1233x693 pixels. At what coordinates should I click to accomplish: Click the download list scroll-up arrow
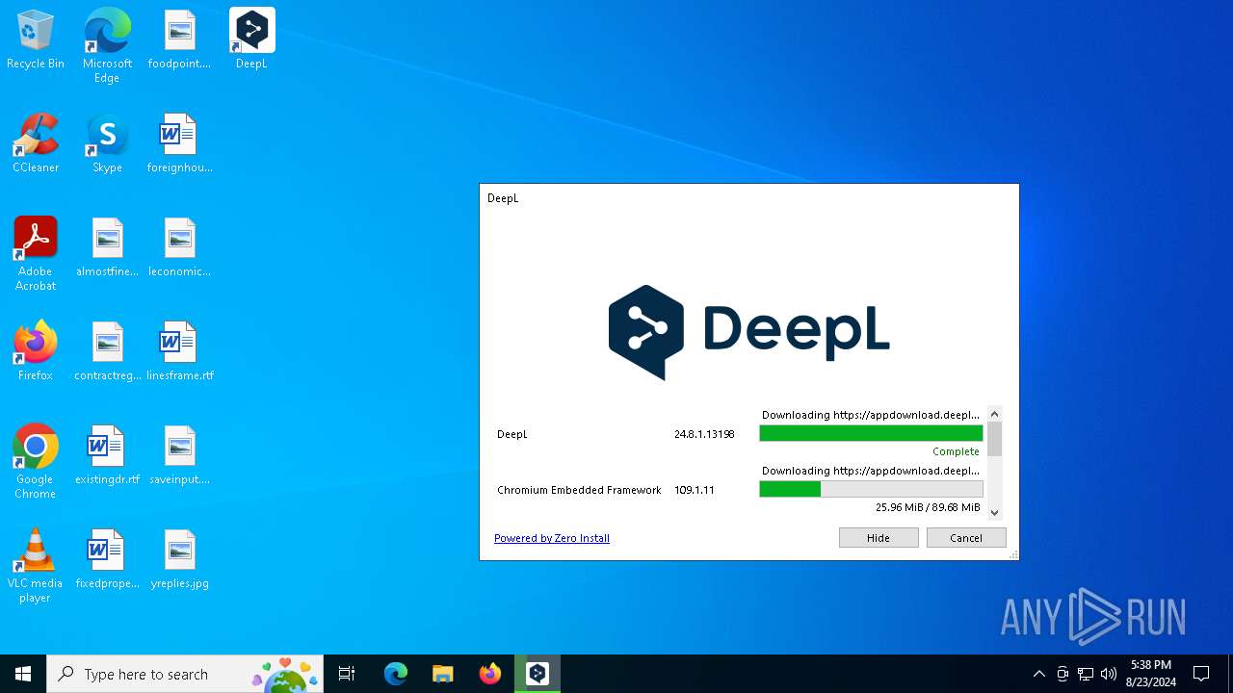coord(995,414)
